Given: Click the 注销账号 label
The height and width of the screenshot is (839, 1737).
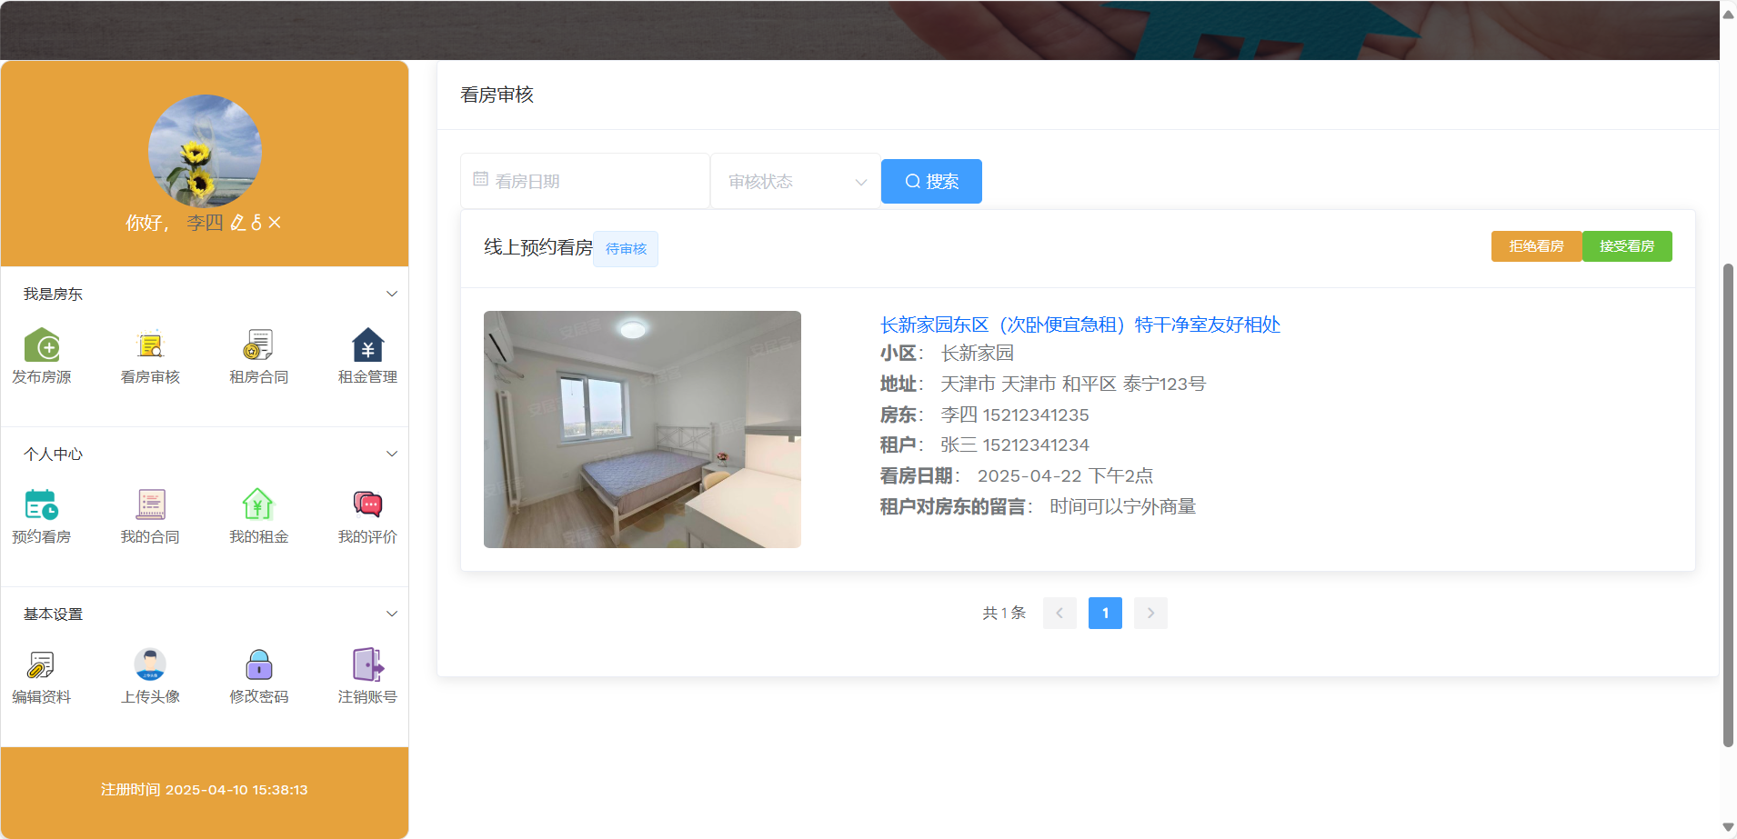Looking at the screenshot, I should pos(367,696).
